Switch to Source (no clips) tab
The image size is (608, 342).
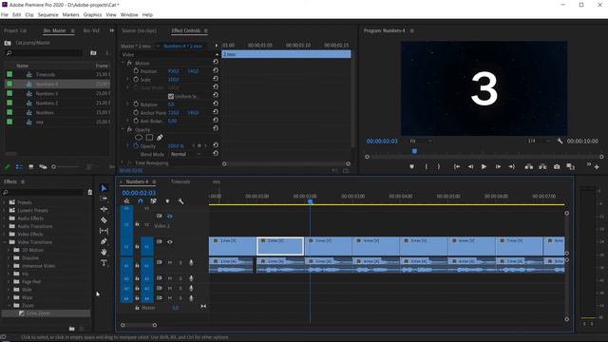click(140, 30)
